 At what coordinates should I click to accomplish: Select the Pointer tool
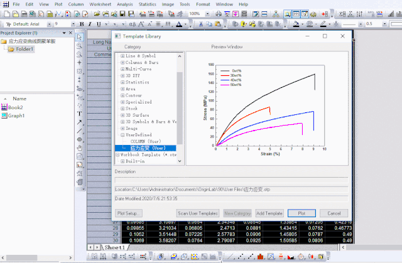pyautogui.click(x=80, y=37)
